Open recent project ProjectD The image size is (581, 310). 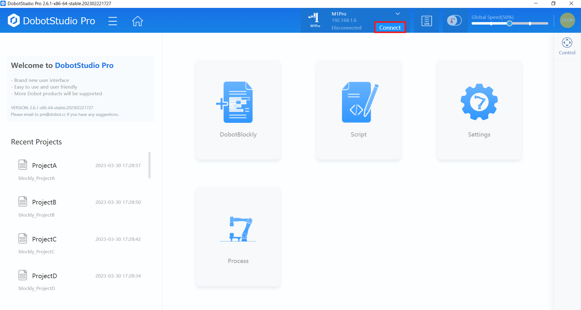80,281
